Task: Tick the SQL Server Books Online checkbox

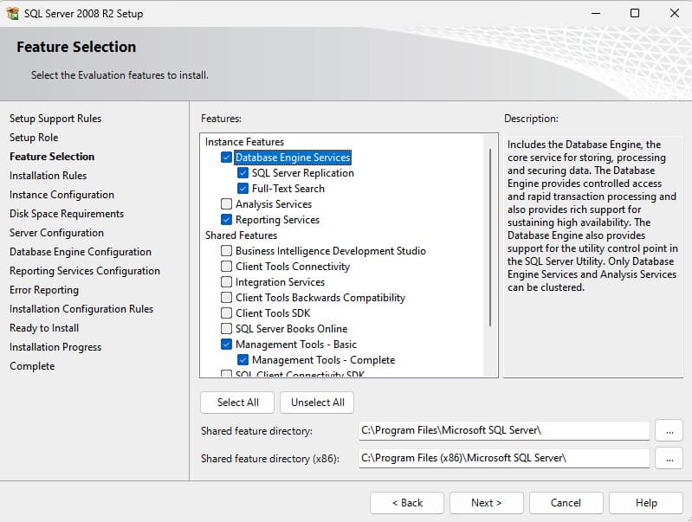Action: [x=227, y=329]
